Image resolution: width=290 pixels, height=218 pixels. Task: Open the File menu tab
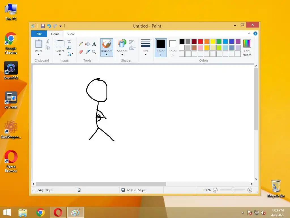(39, 34)
